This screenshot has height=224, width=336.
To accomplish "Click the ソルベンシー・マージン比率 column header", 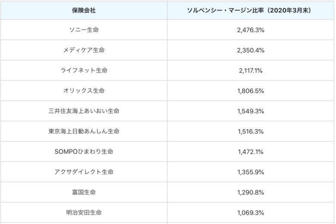I will coord(251,10).
